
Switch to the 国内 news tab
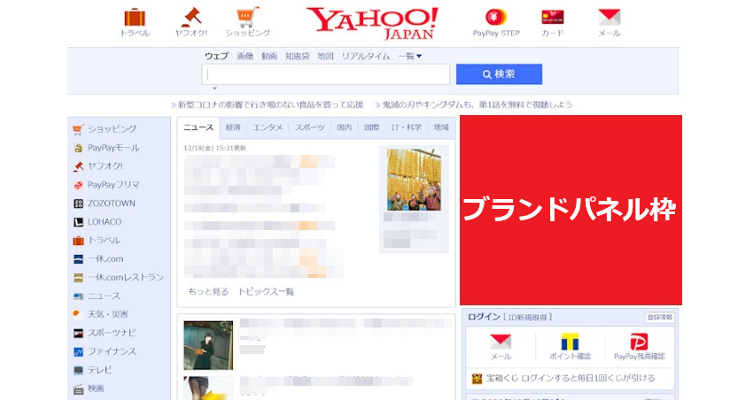[345, 127]
